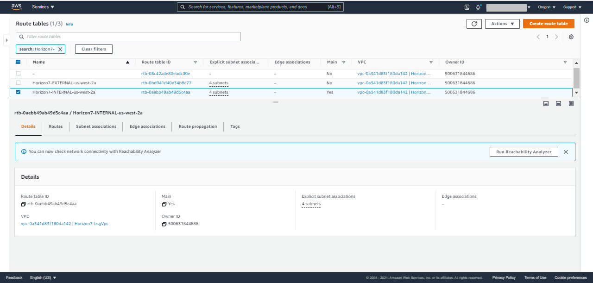Viewport: 593px width, 283px height.
Task: Switch to the Routes tab
Action: click(56, 126)
